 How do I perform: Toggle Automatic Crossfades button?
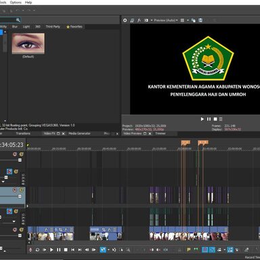212,250
